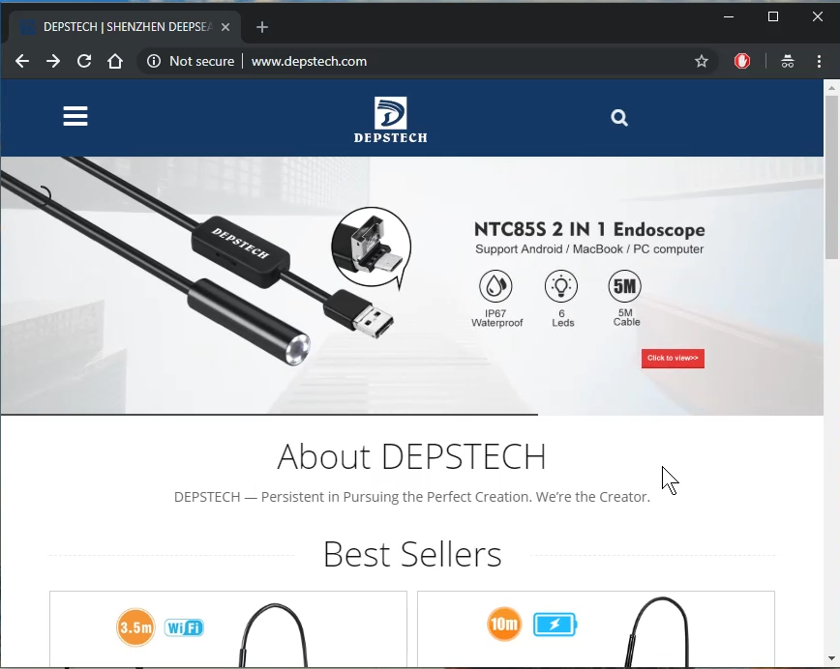Open Chrome three-dot menu
The height and width of the screenshot is (669, 840).
coord(819,61)
